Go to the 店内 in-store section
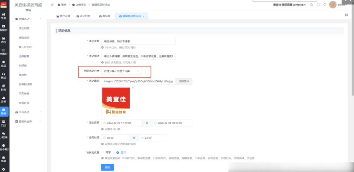Image resolution: width=354 pixels, height=172 pixels. coord(3,40)
